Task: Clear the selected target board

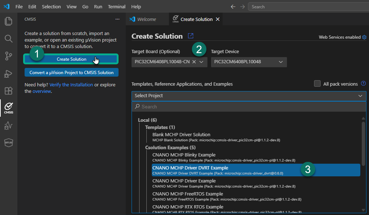Action: point(194,62)
